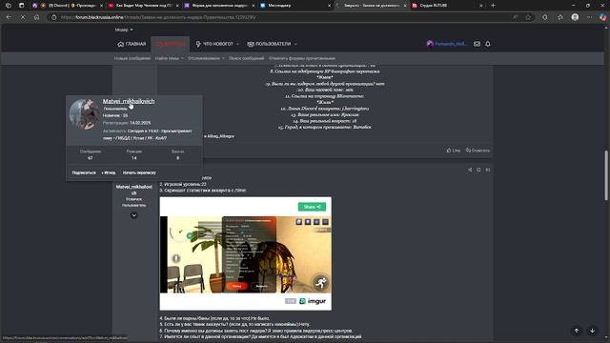Open the conversations envelope icon

(477, 44)
